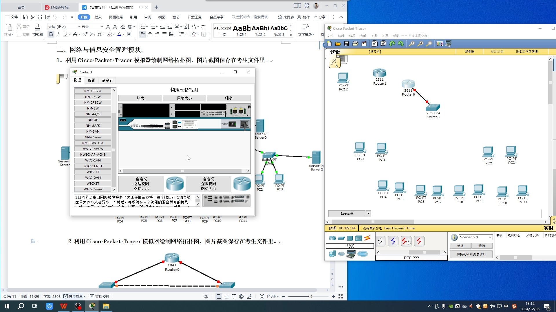Switch to the 插入 ribbon tab
The image size is (556, 312).
click(98, 17)
